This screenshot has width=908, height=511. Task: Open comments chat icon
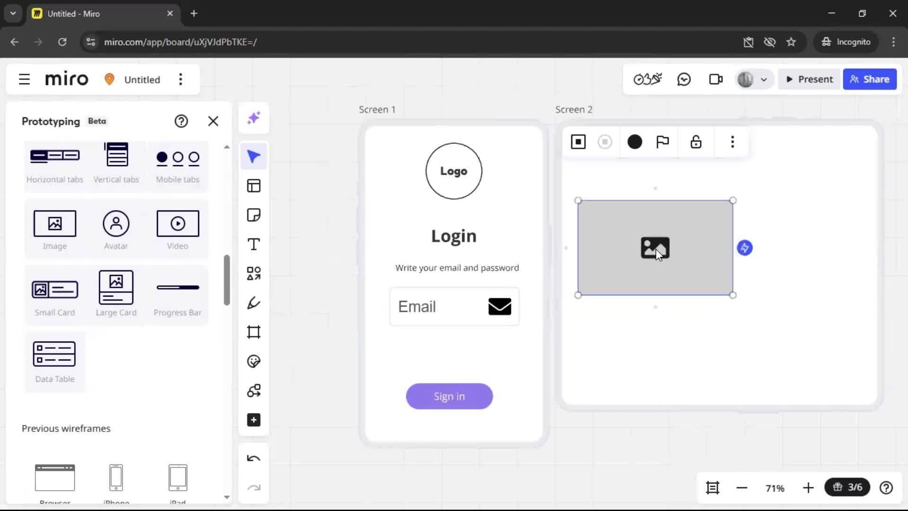[684, 79]
